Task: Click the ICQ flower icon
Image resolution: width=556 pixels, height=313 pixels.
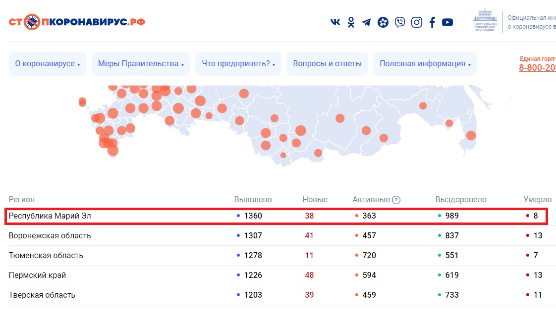Action: click(x=383, y=22)
